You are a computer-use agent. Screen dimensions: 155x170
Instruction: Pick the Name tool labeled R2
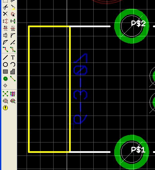click(5, 29)
